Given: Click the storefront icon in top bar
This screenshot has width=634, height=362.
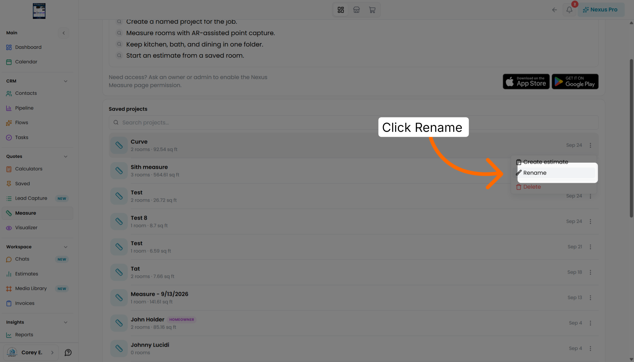Looking at the screenshot, I should click(356, 10).
